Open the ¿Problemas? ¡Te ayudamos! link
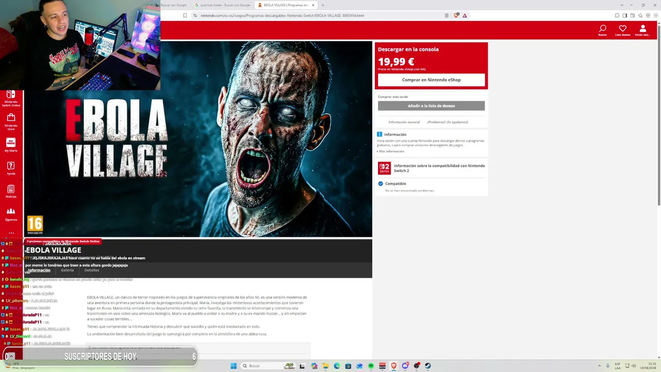661x372 pixels. 447,122
